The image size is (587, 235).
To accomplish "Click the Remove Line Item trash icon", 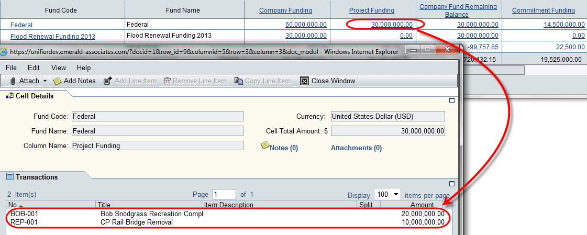I will coord(168,81).
